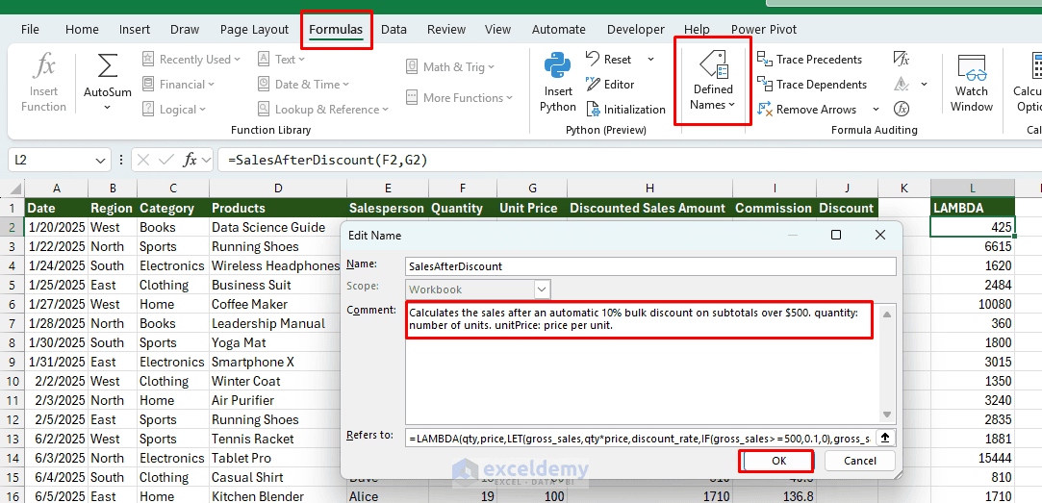The image size is (1042, 503).
Task: Click OK in Edit Name dialog
Action: (x=778, y=461)
